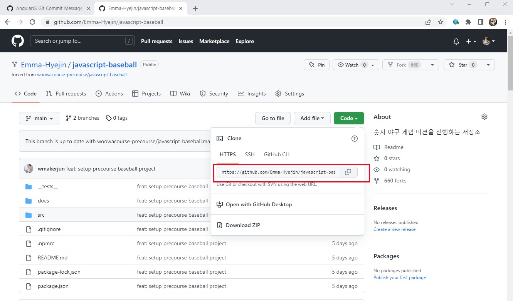
Task: Focus the Search or jump to field
Action: (x=82, y=41)
